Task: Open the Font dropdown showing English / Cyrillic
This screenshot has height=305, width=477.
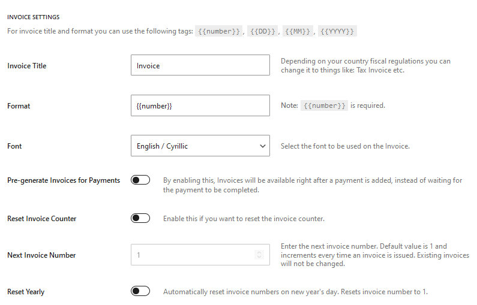Action: pyautogui.click(x=200, y=146)
